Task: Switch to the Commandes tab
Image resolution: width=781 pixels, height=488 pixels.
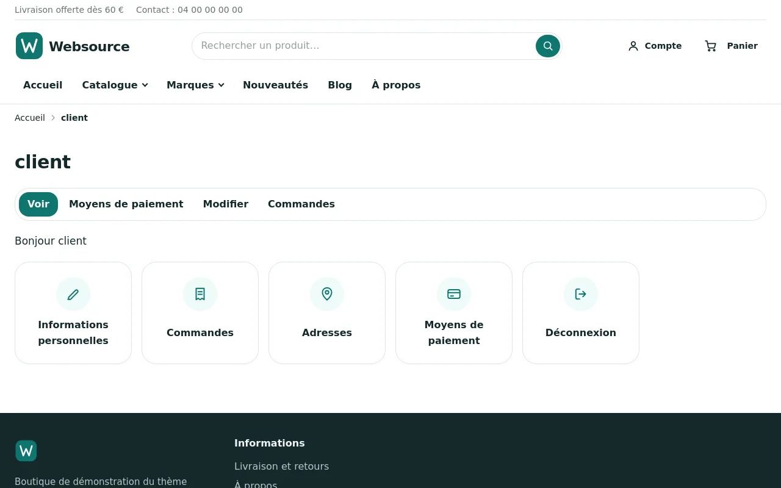Action: click(301, 204)
